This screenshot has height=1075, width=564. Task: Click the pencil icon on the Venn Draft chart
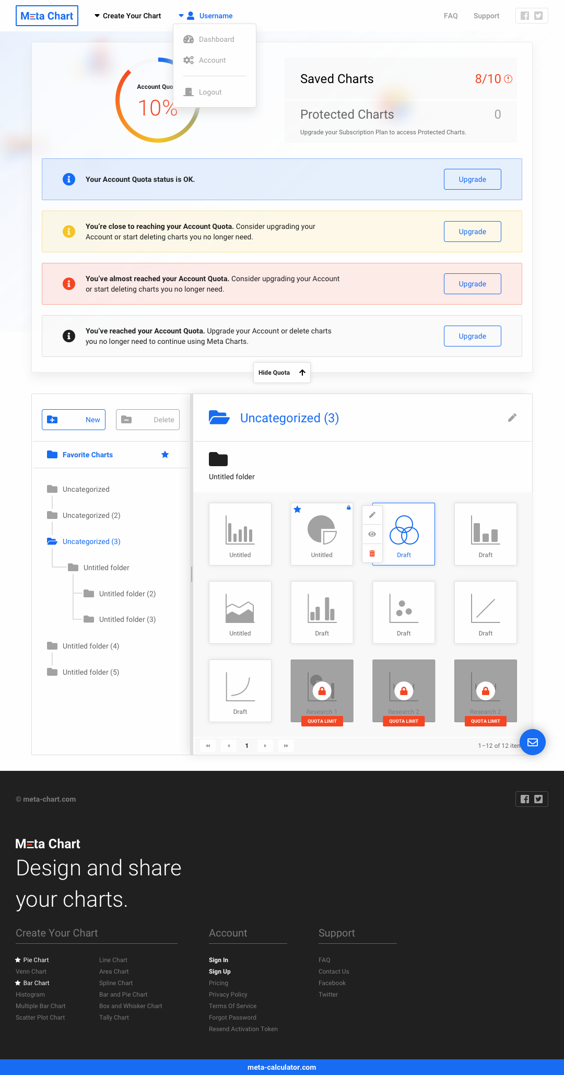(372, 515)
